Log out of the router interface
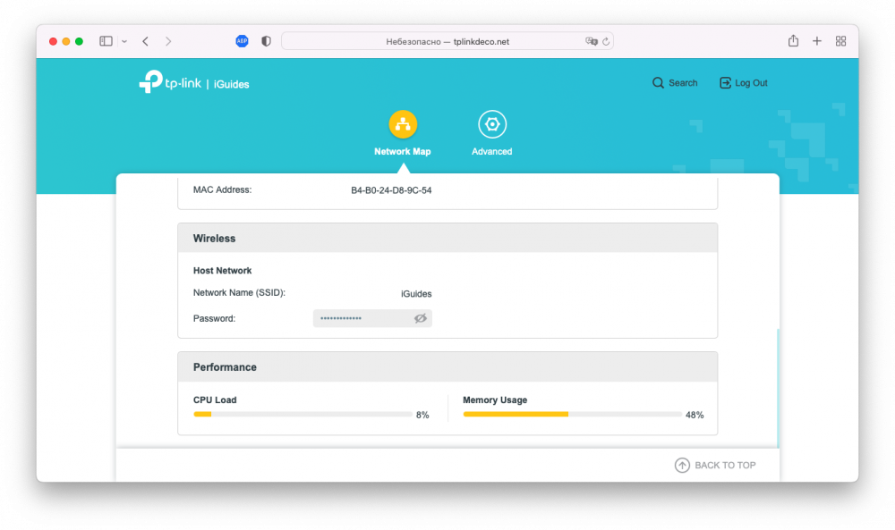 click(743, 82)
